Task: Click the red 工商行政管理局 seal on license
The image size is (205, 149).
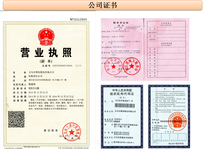Action: point(72,132)
